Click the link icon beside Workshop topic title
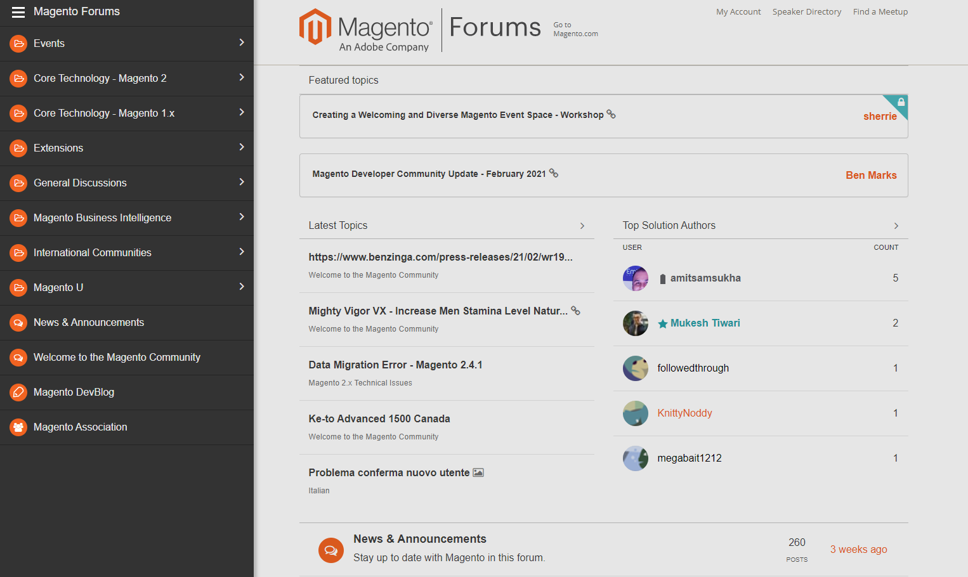968x577 pixels. coord(611,114)
